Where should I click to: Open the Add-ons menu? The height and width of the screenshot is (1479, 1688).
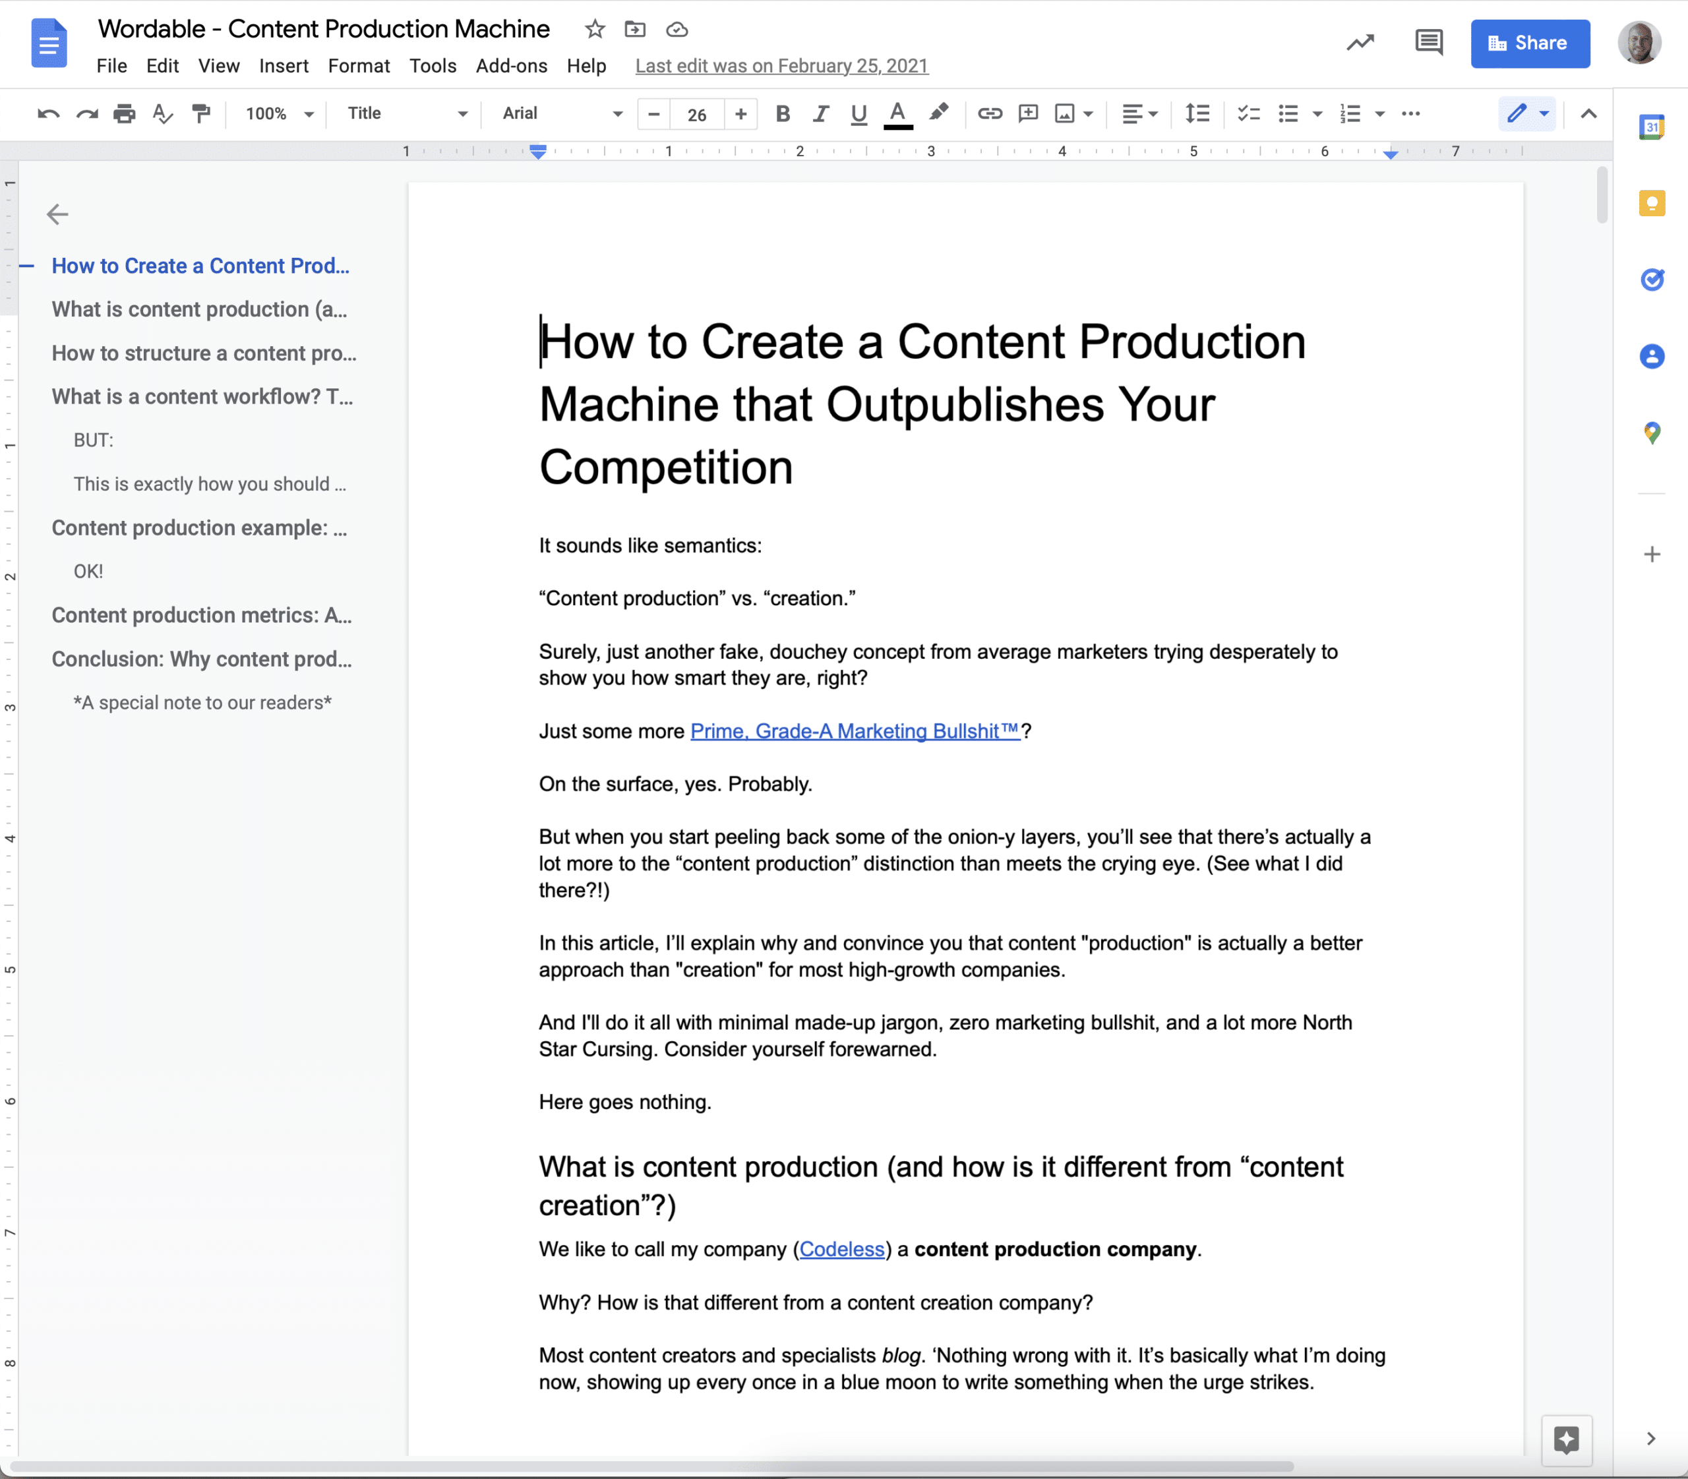(x=511, y=66)
